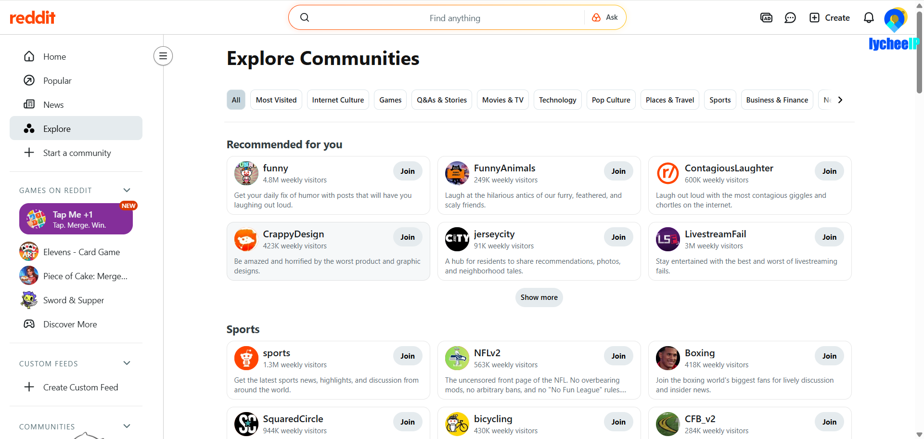
Task: Open the FunnyAnimals community avatar
Action: click(457, 173)
